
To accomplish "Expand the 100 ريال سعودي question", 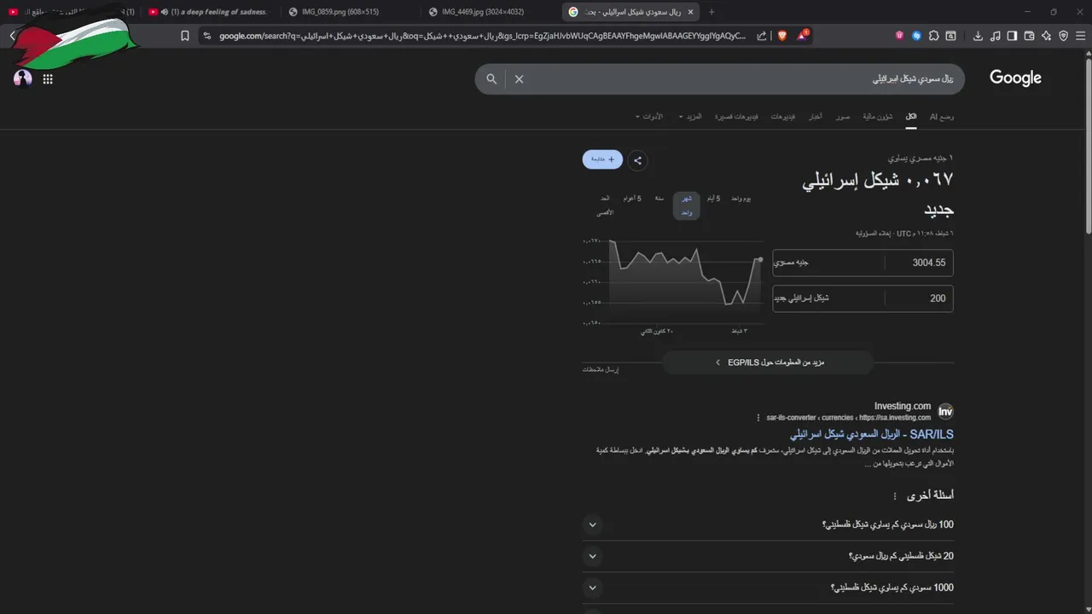I will coord(768,524).
